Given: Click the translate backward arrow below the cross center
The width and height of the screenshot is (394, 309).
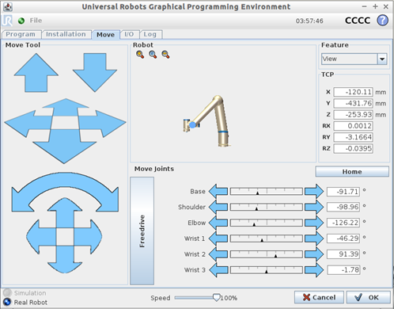Looking at the screenshot, I should 65,147.
